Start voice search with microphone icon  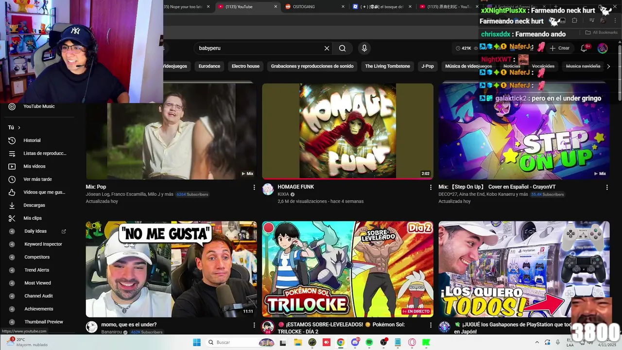[364, 48]
